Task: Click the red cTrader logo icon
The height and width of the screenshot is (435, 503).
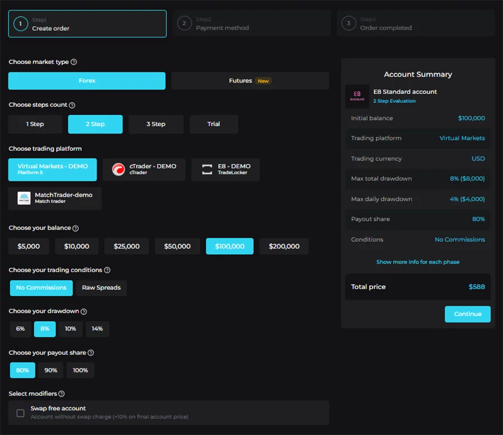Action: pyautogui.click(x=118, y=169)
